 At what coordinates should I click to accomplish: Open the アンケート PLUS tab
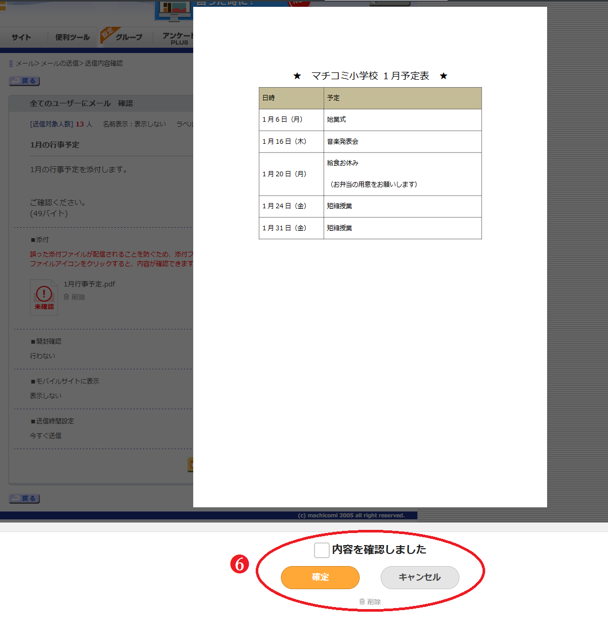click(177, 38)
